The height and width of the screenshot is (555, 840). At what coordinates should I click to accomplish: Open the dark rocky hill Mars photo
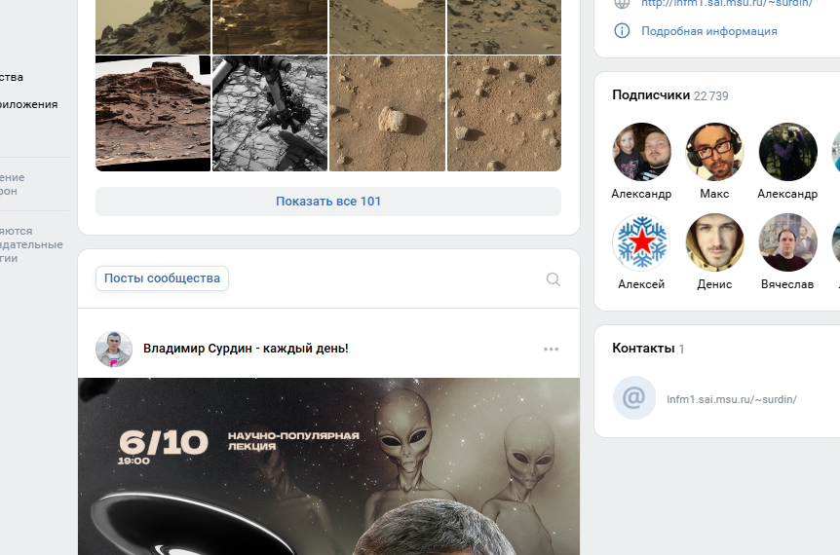(153, 26)
